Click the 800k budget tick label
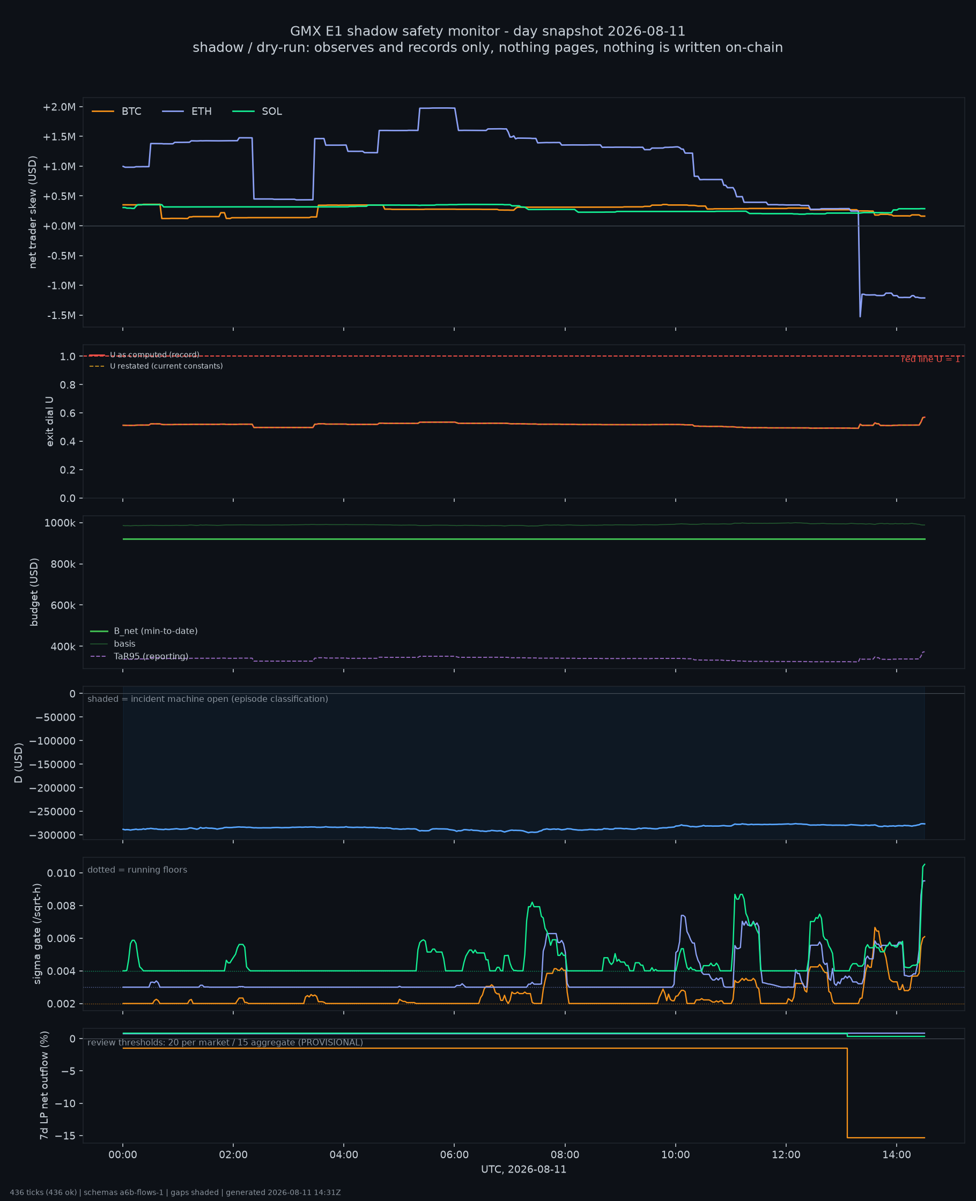976x1201 pixels. [63, 564]
